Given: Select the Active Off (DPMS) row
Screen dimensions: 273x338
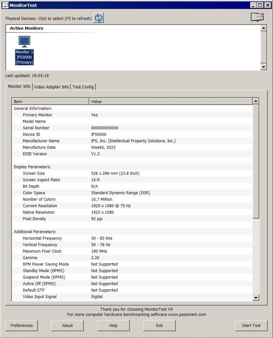Looking at the screenshot, I should tap(133, 284).
